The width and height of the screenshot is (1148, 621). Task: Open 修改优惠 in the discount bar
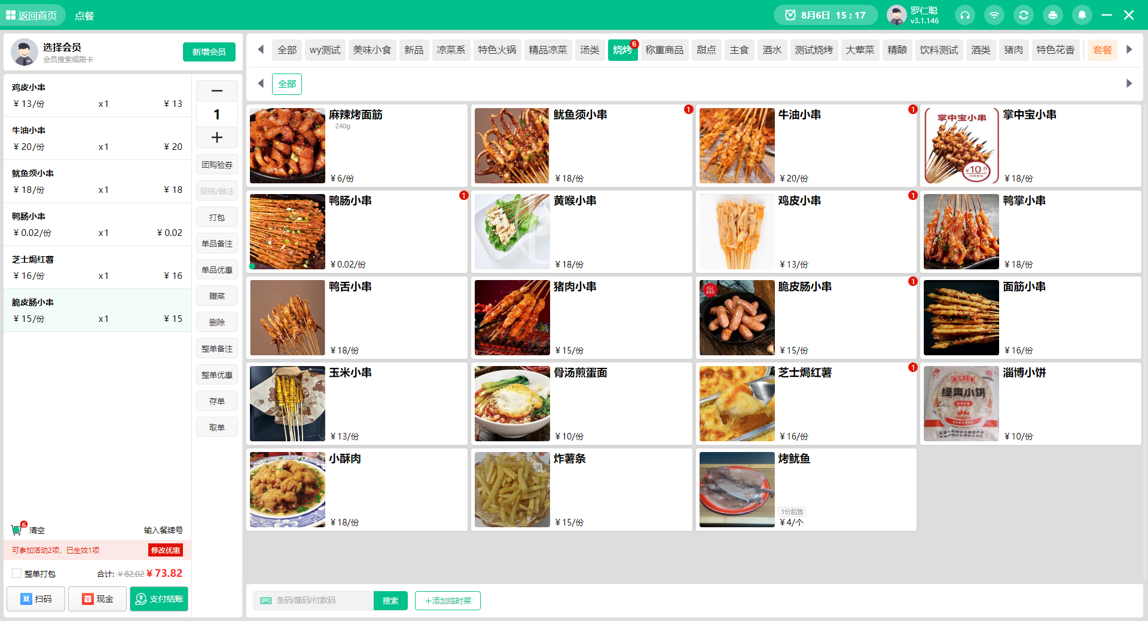click(x=166, y=550)
